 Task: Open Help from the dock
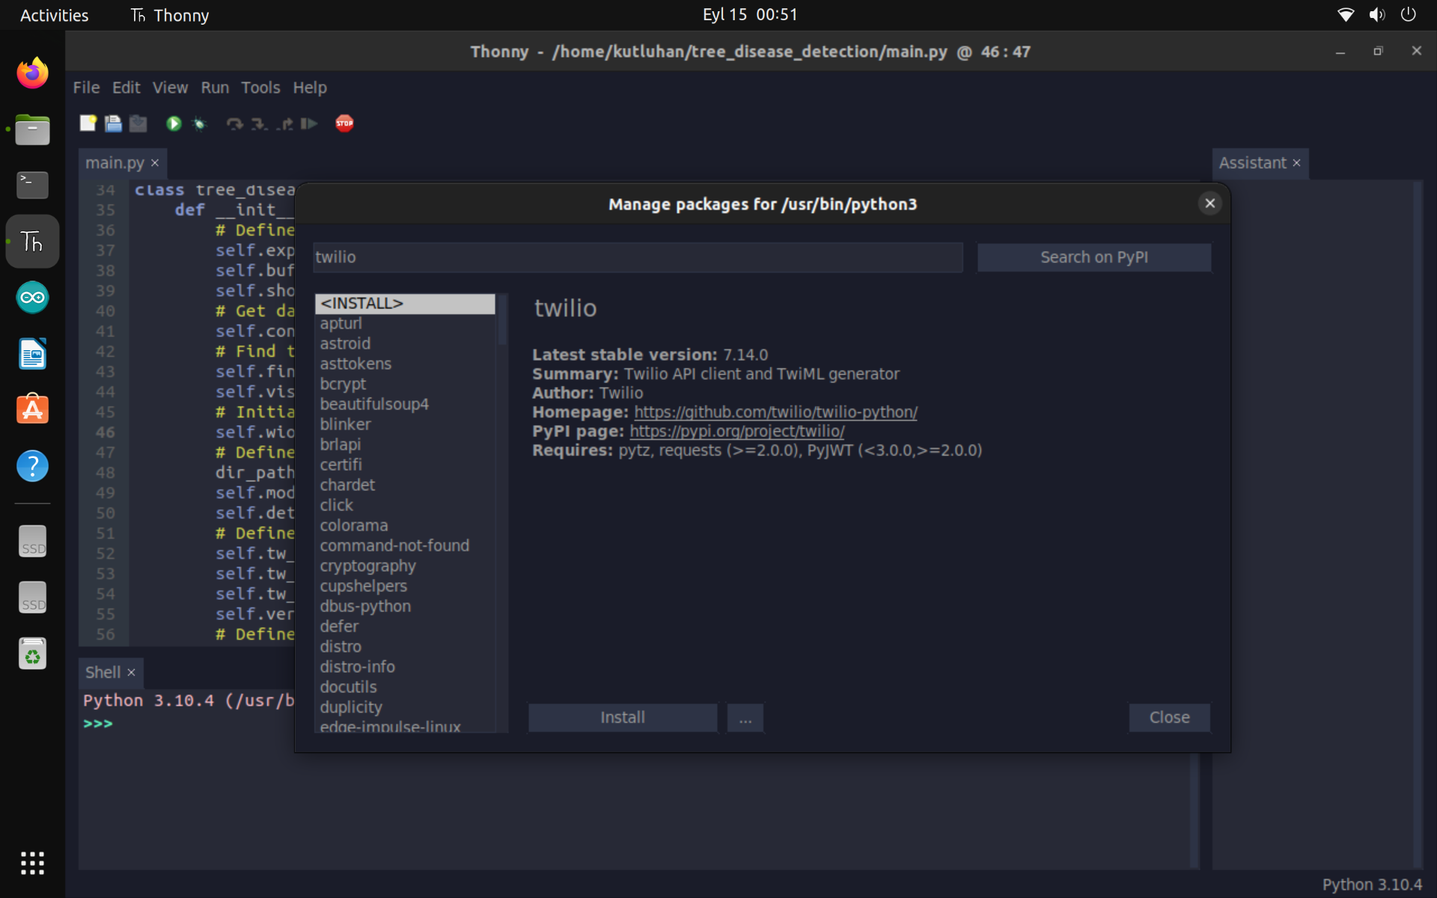[x=32, y=466]
